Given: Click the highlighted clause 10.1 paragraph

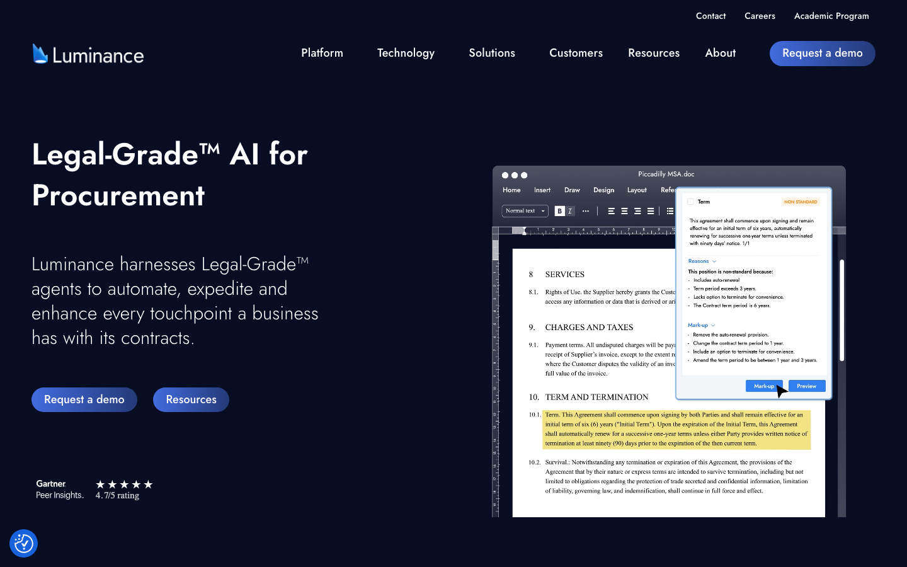Looking at the screenshot, I should pos(676,429).
